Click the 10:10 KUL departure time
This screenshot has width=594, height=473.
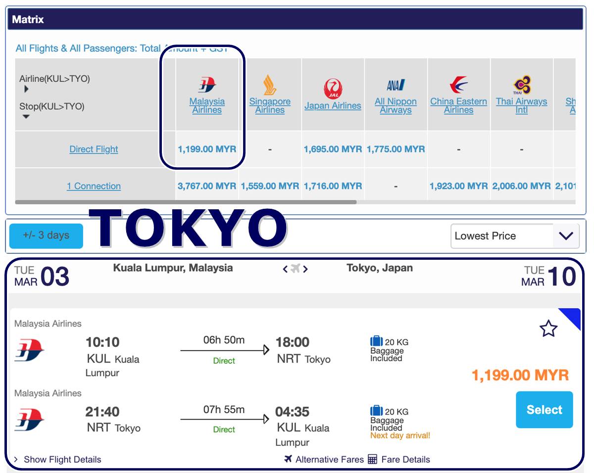point(102,342)
